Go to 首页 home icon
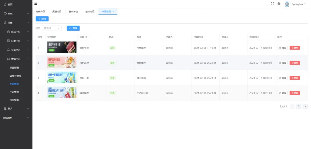Image resolution: width=311 pixels, height=149 pixels. pos(5,5)
